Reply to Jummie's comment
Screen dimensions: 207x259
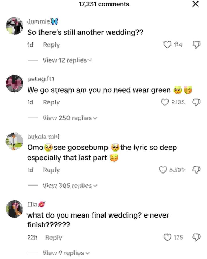pos(51,45)
